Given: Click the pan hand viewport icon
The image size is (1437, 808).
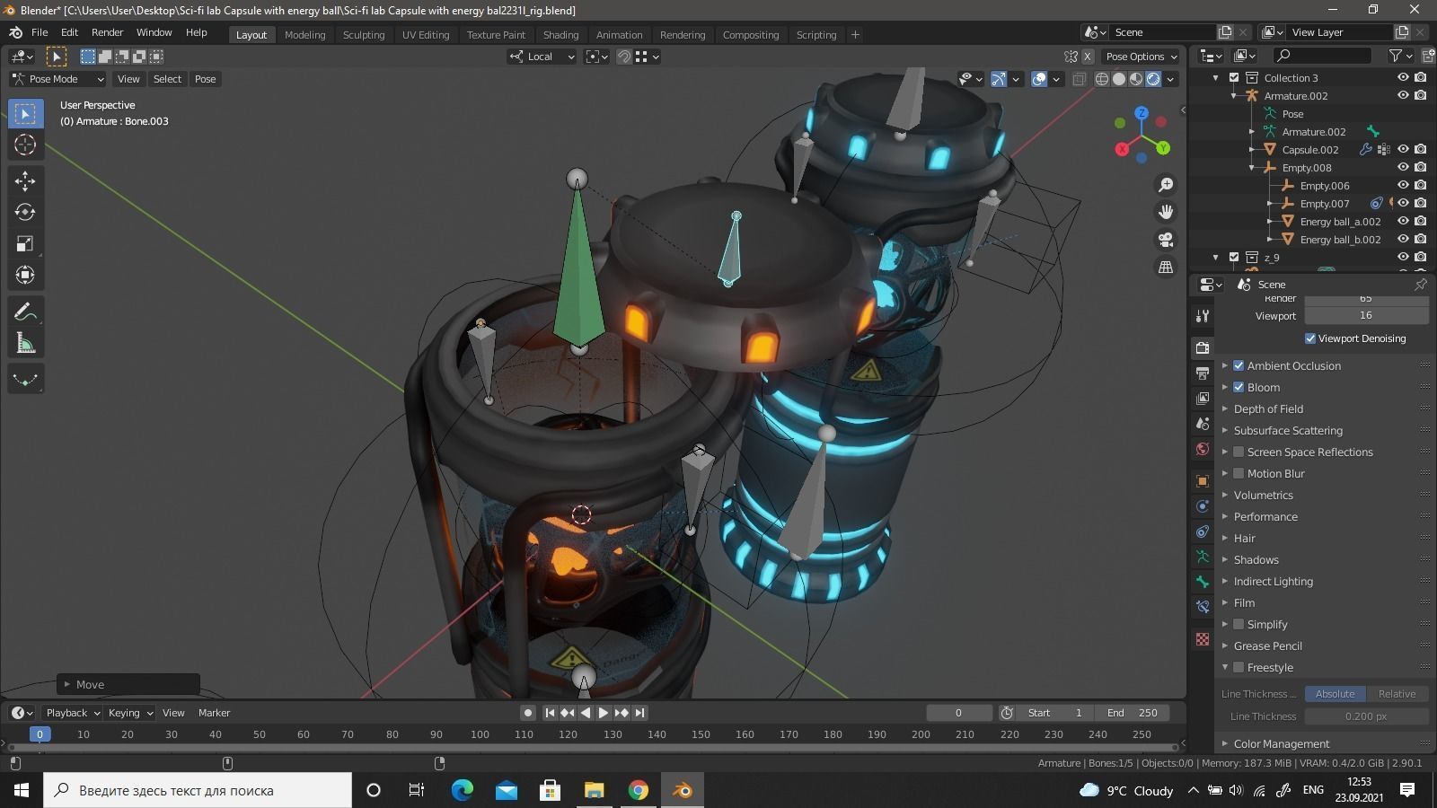Looking at the screenshot, I should tap(1166, 212).
